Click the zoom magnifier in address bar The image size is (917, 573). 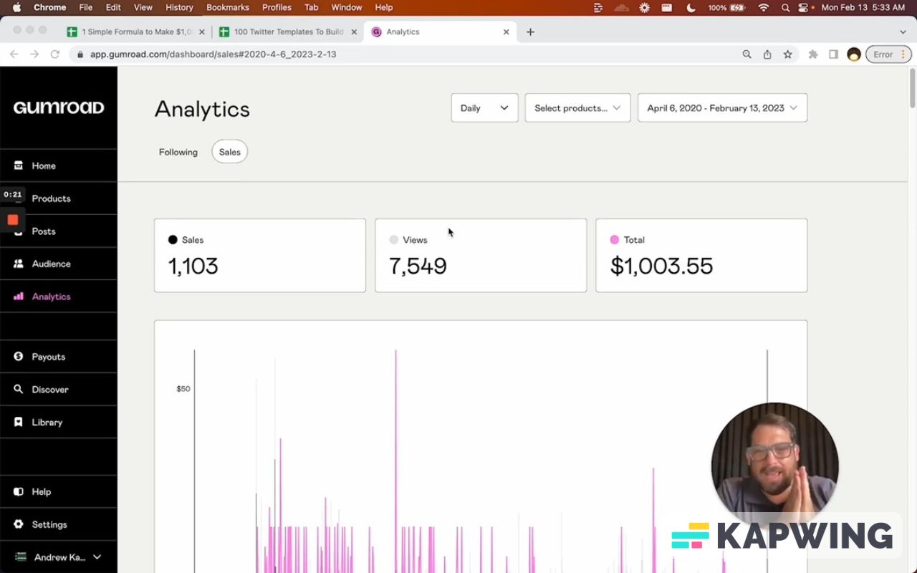(x=747, y=54)
